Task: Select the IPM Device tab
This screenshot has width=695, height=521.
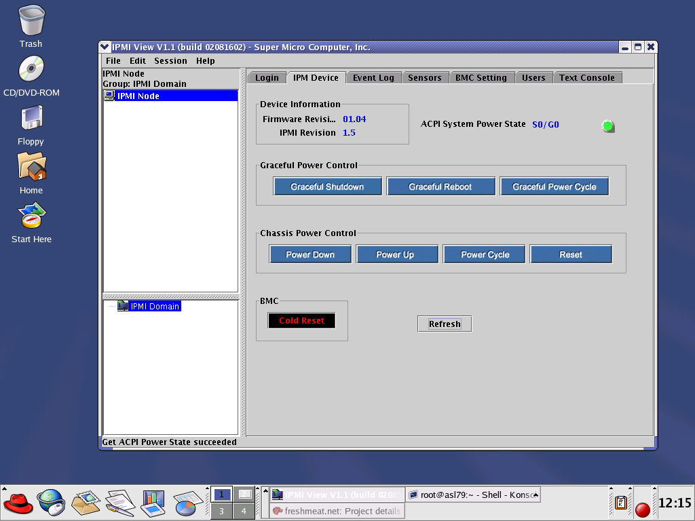Action: 316,77
